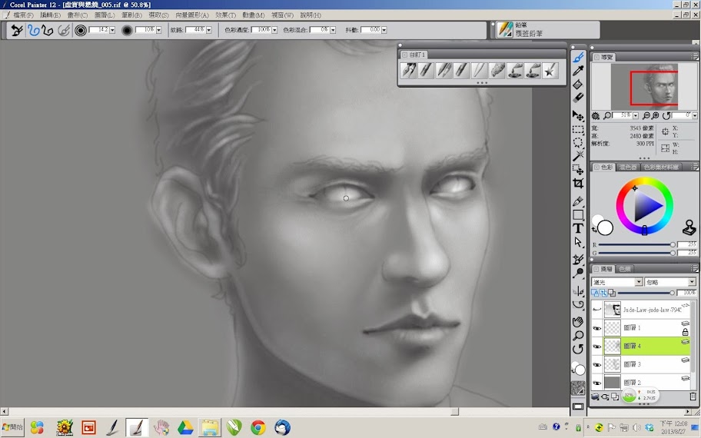
Task: Click the delete layer trash icon
Action: (693, 397)
